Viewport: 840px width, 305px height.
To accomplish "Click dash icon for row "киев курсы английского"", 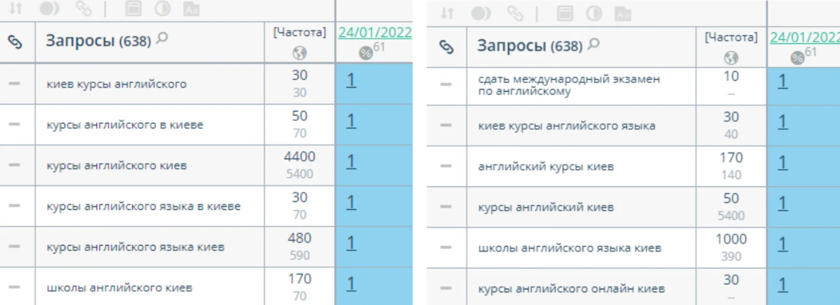I will tap(15, 84).
